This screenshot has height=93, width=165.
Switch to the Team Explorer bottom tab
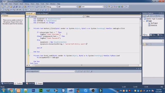pyautogui.click(x=153, y=35)
